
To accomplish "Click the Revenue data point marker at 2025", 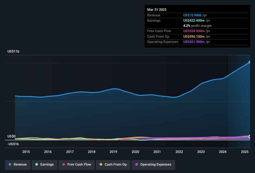I will pyautogui.click(x=250, y=62).
